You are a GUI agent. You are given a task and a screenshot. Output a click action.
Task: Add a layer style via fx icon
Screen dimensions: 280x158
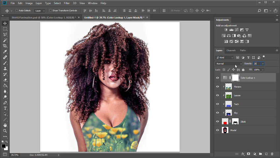tap(243, 154)
